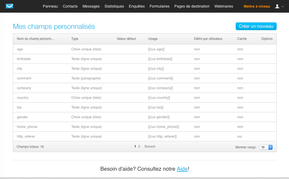Screen dimensions: 289x179
Task: Click the Défini par utilisateur column header
Action: 208,39
